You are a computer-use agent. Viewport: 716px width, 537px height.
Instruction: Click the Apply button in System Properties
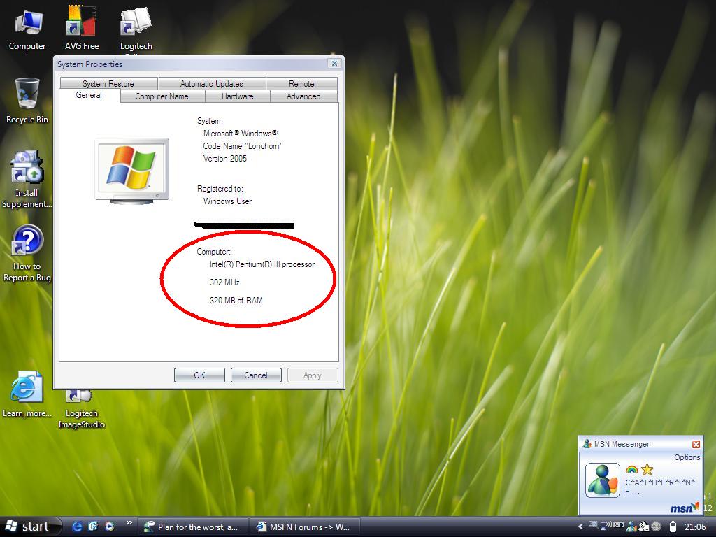[x=313, y=375]
